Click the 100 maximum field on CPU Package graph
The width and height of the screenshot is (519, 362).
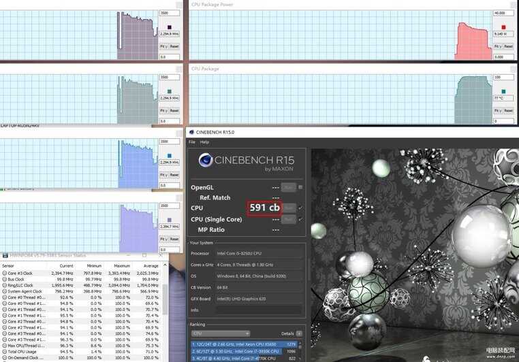tap(503, 77)
